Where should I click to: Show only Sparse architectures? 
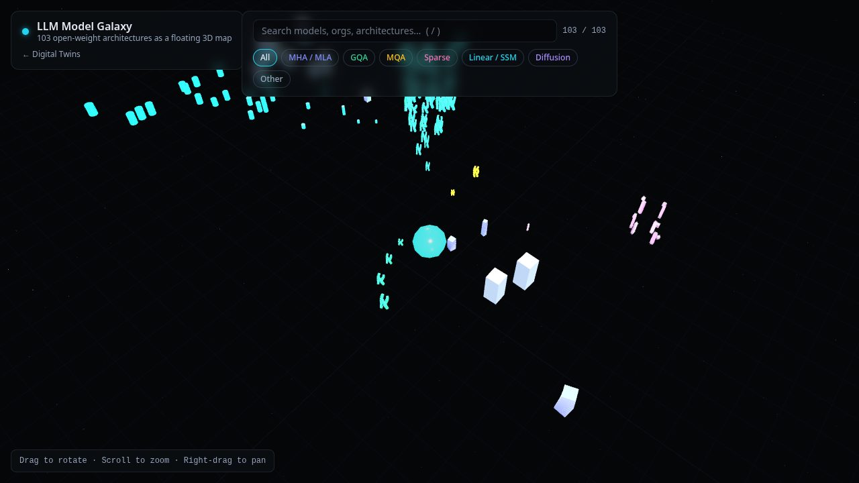point(437,58)
